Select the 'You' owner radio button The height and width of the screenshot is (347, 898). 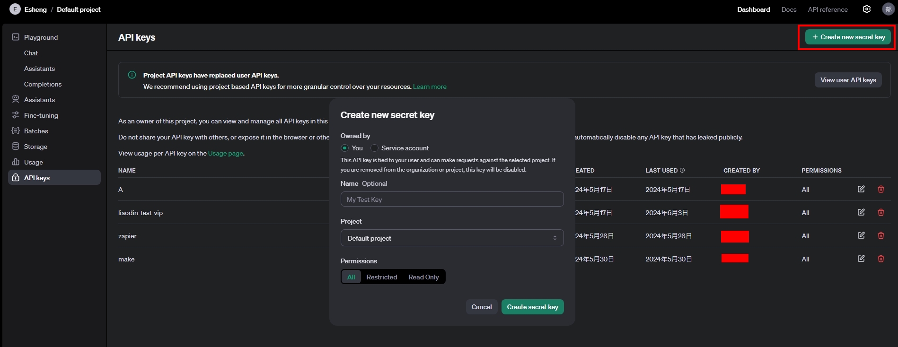click(344, 148)
